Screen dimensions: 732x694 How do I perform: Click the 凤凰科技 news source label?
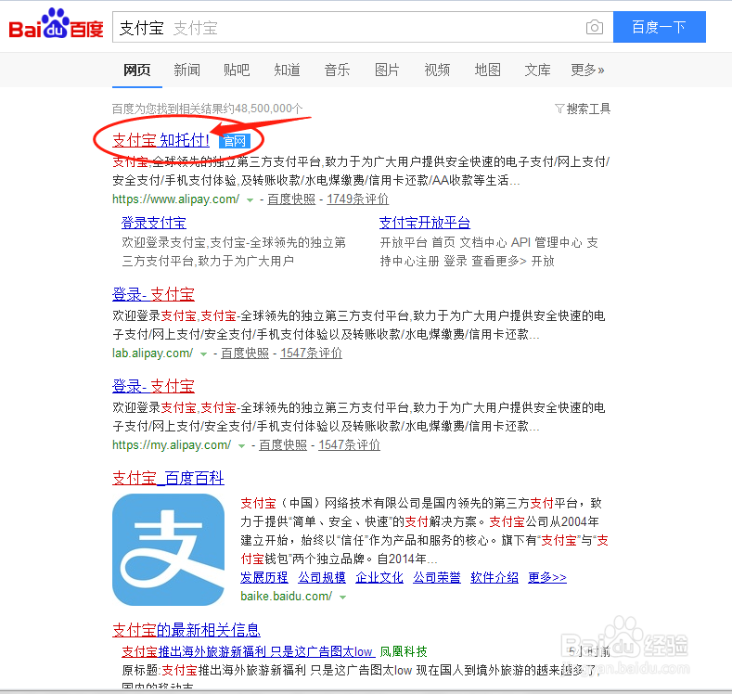point(404,651)
